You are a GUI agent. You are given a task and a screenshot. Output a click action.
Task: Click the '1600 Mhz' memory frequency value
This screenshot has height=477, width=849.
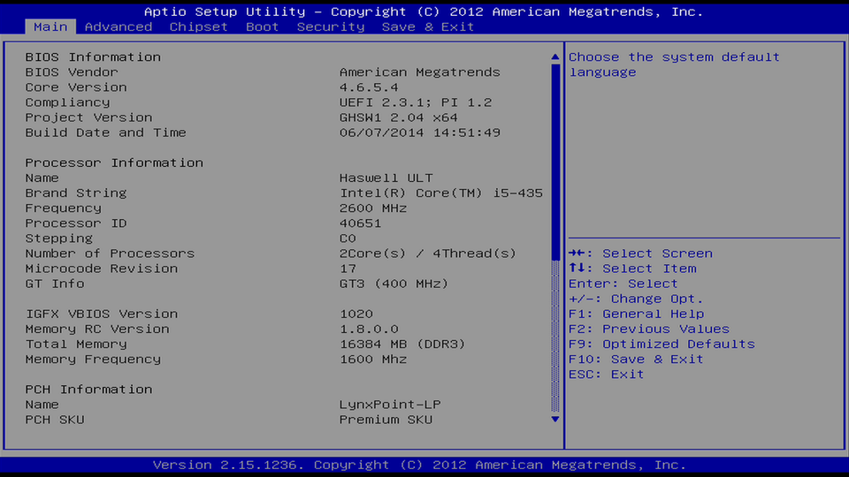(373, 360)
